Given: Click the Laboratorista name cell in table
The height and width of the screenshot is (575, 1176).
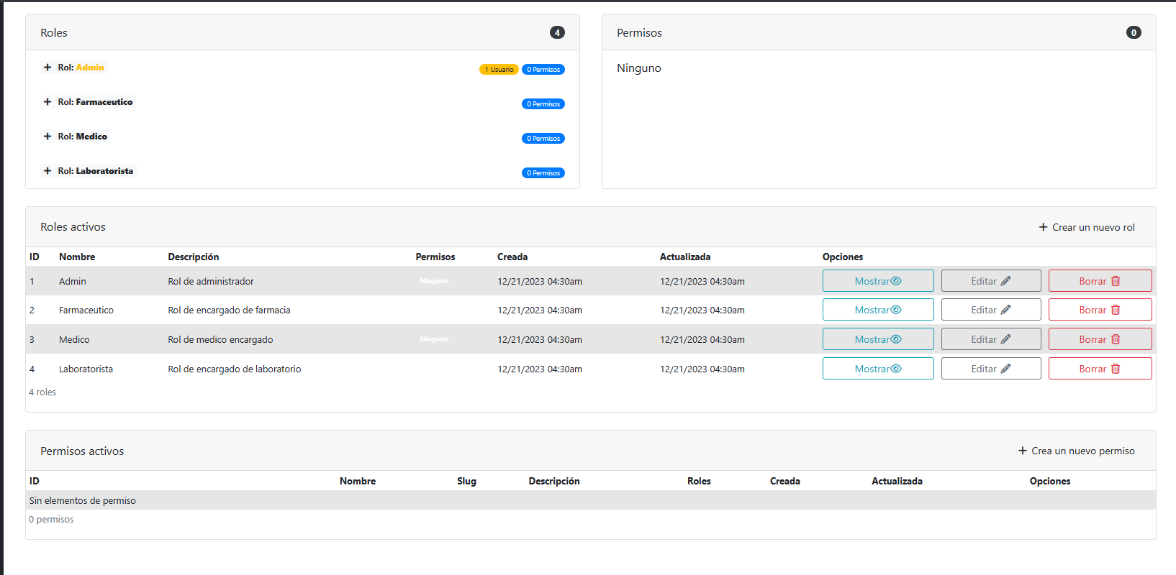Looking at the screenshot, I should [86, 369].
